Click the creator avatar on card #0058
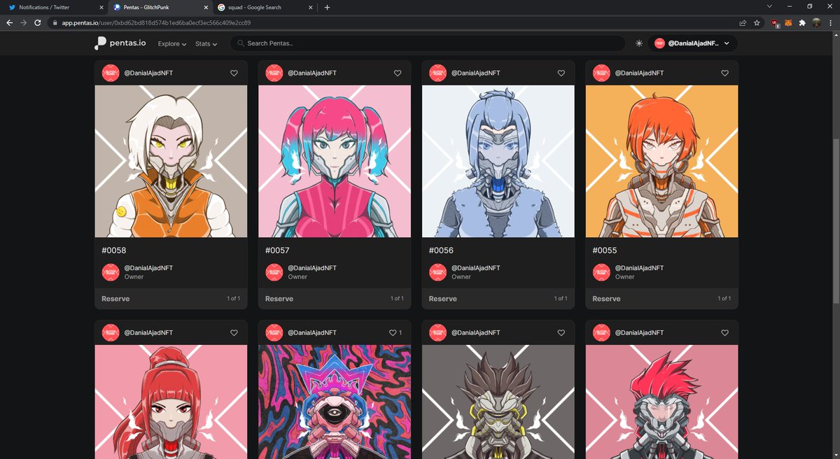 (x=111, y=73)
